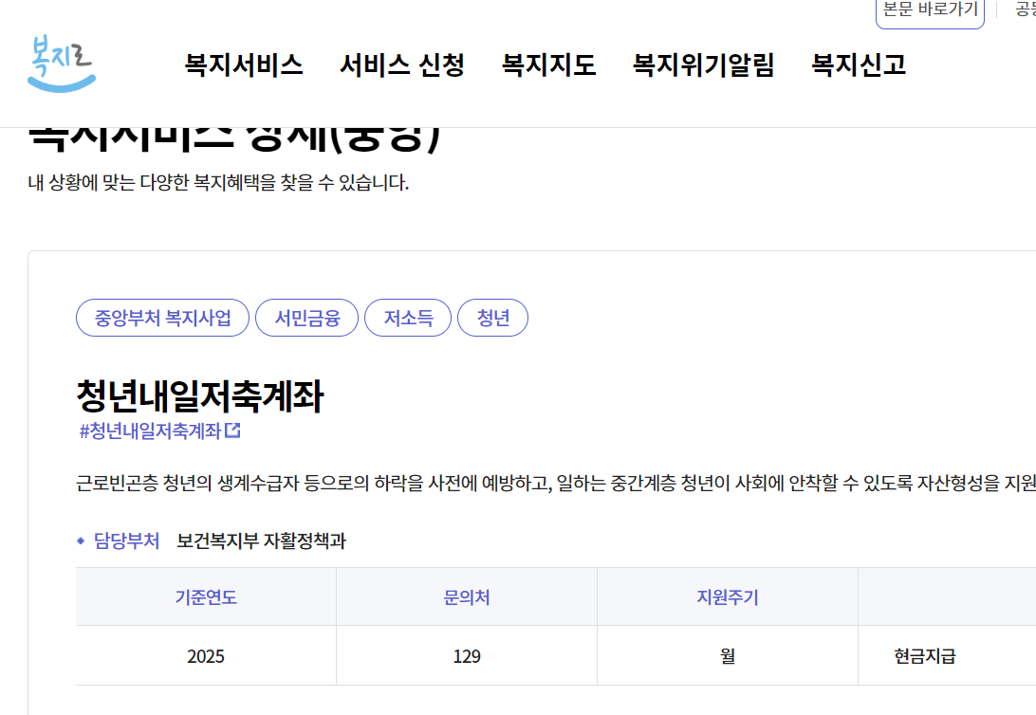Click the 복지로 logo

tap(62, 63)
